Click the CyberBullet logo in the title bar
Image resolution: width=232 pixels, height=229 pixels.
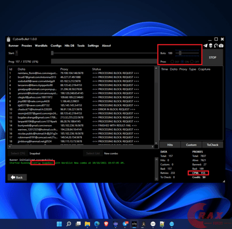coord(8,39)
